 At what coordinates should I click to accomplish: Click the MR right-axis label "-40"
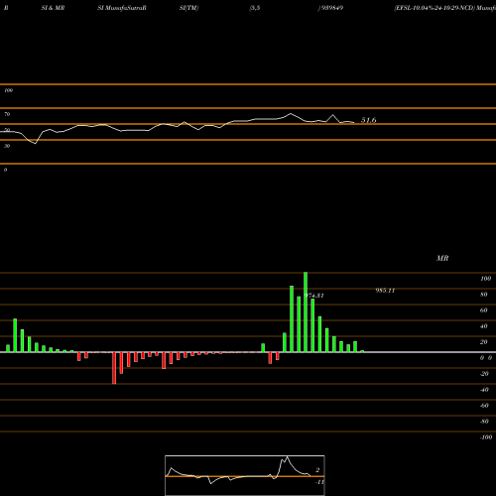[x=484, y=390]
